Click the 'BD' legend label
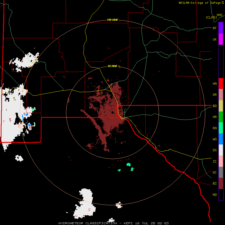This screenshot has height=225, width=225. 215,106
